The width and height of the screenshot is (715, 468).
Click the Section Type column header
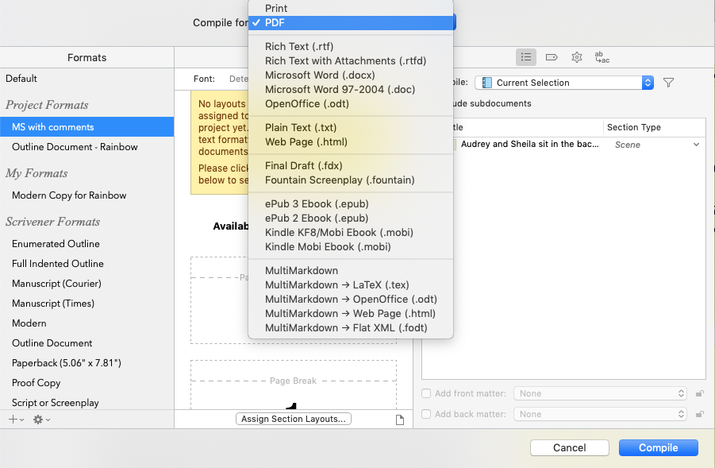[x=654, y=127]
